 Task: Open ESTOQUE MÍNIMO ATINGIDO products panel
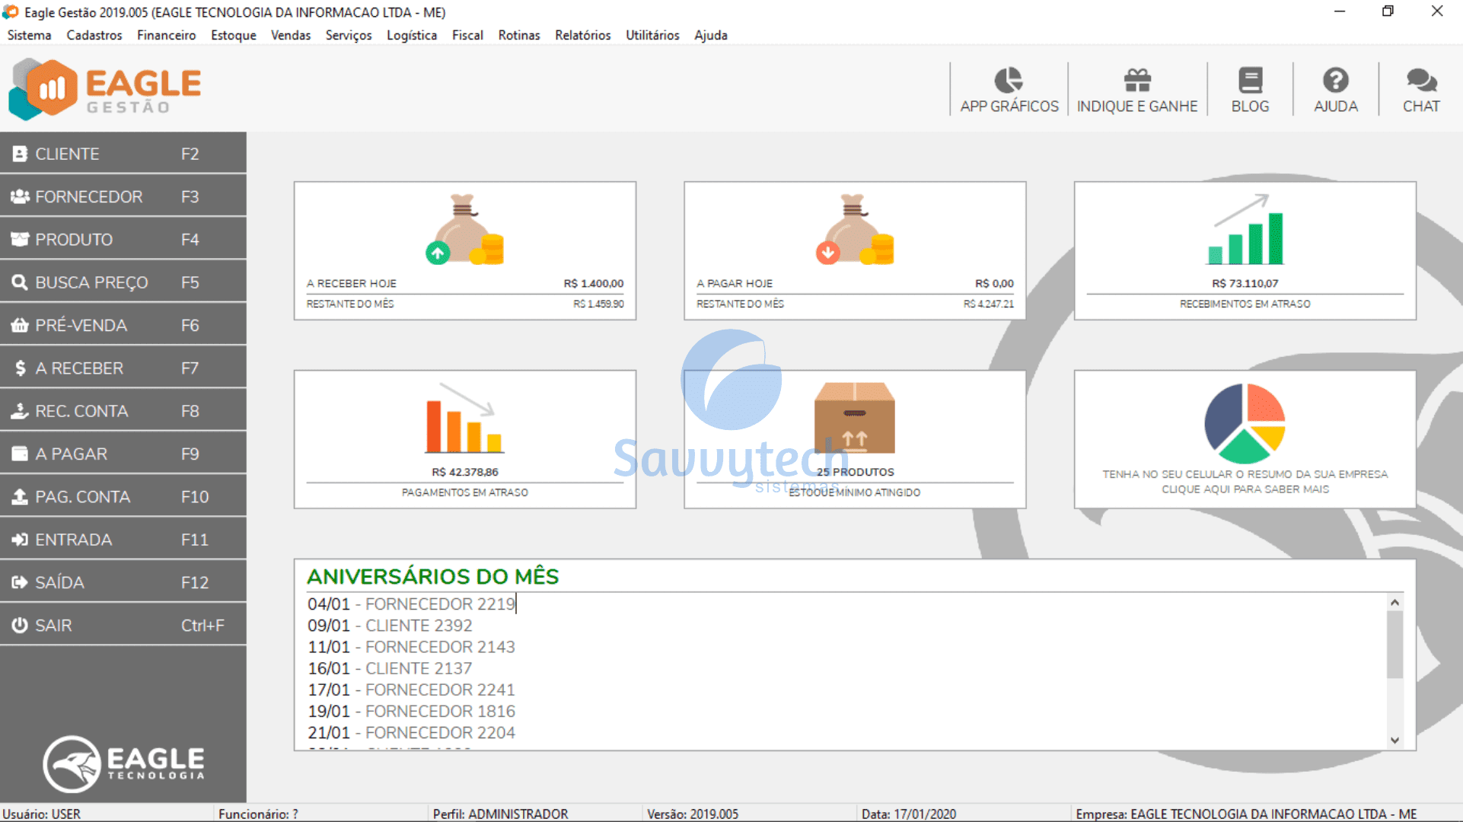pyautogui.click(x=853, y=437)
